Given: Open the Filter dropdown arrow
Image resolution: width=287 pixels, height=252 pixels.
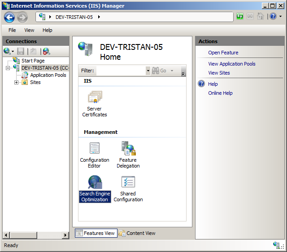Looking at the screenshot, I should (148, 71).
